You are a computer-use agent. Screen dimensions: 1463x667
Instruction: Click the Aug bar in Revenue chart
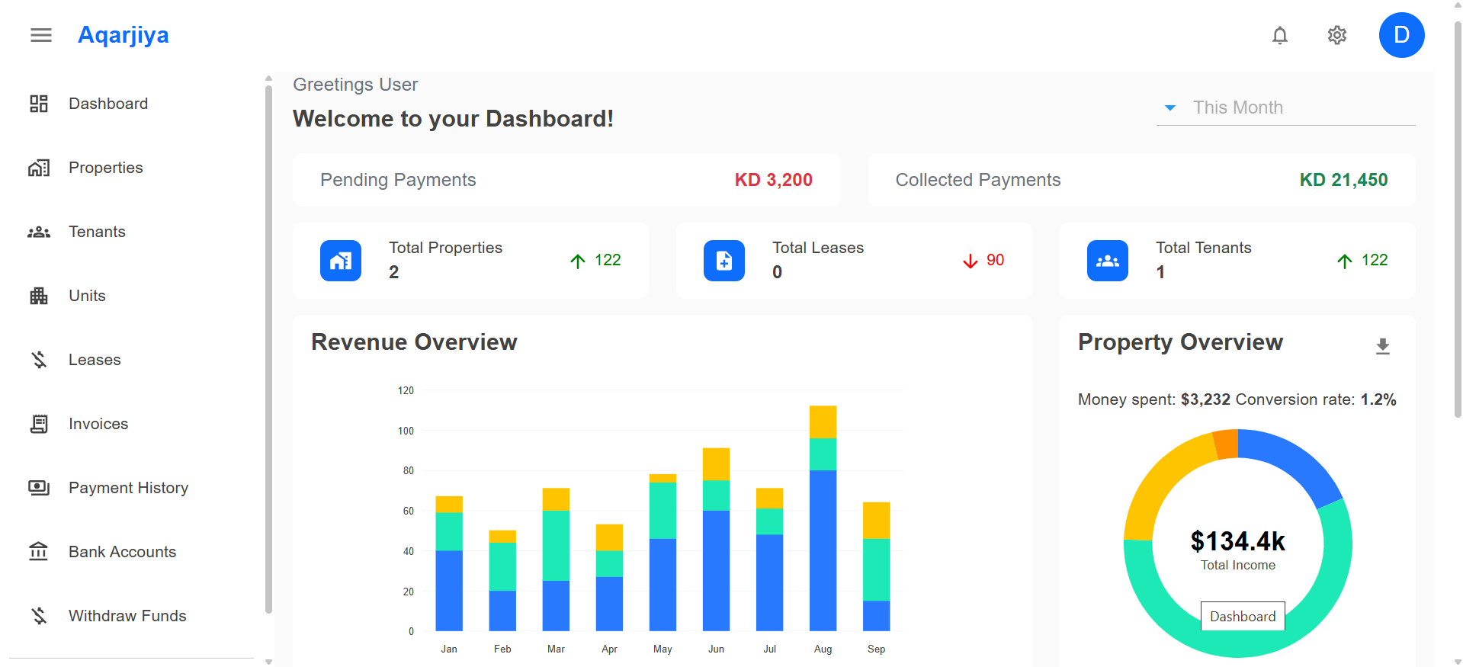click(823, 518)
